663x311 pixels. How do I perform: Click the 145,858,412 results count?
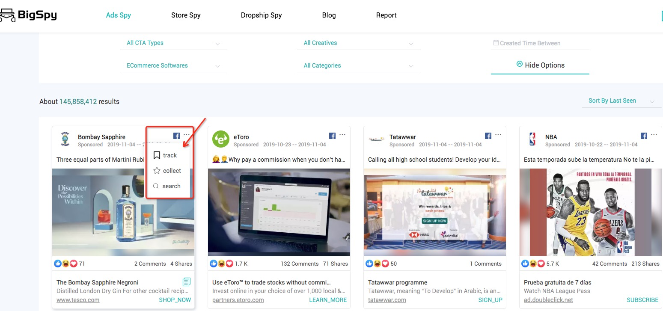(78, 101)
